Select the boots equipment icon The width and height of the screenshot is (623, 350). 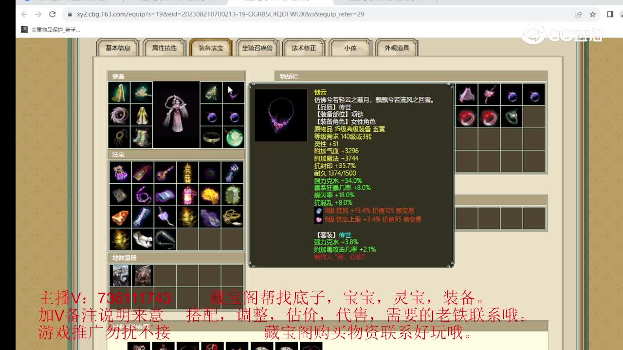pyautogui.click(x=142, y=137)
